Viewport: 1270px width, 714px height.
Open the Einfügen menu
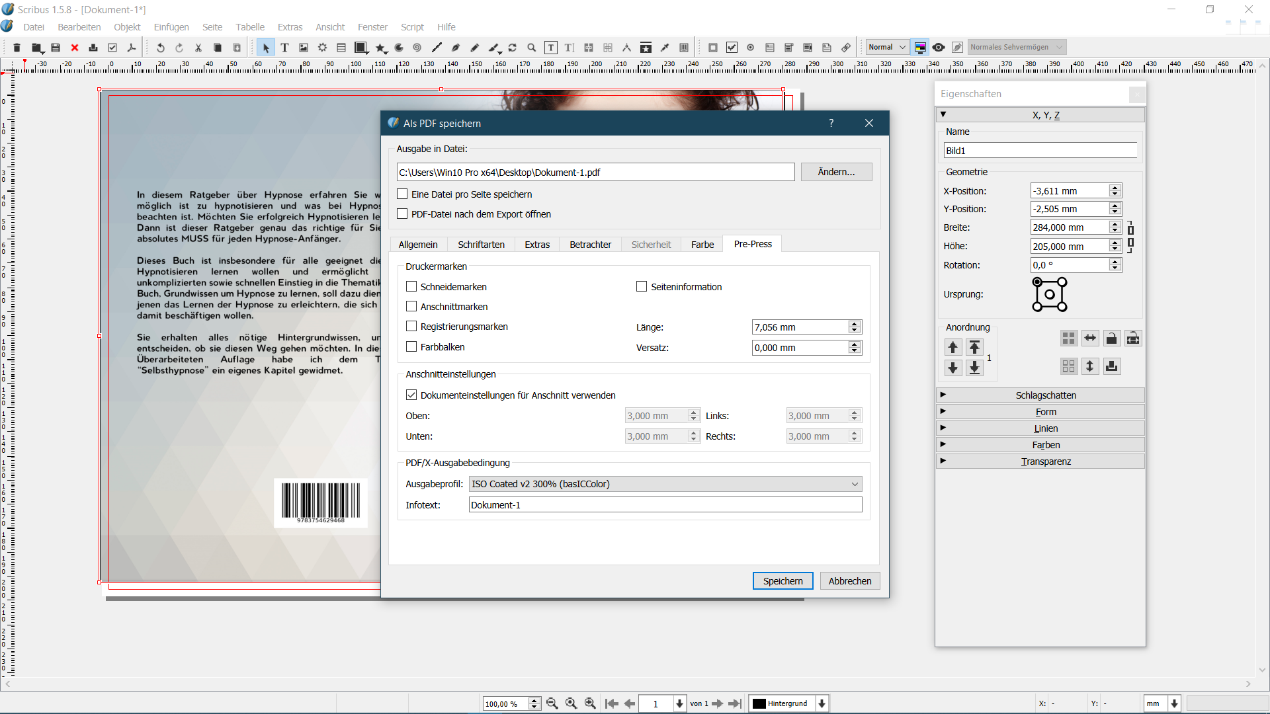(x=171, y=27)
